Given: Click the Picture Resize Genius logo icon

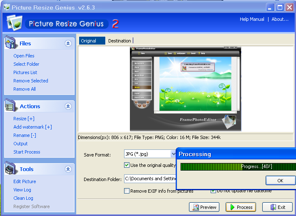Looking at the screenshot, I should click(x=15, y=23).
